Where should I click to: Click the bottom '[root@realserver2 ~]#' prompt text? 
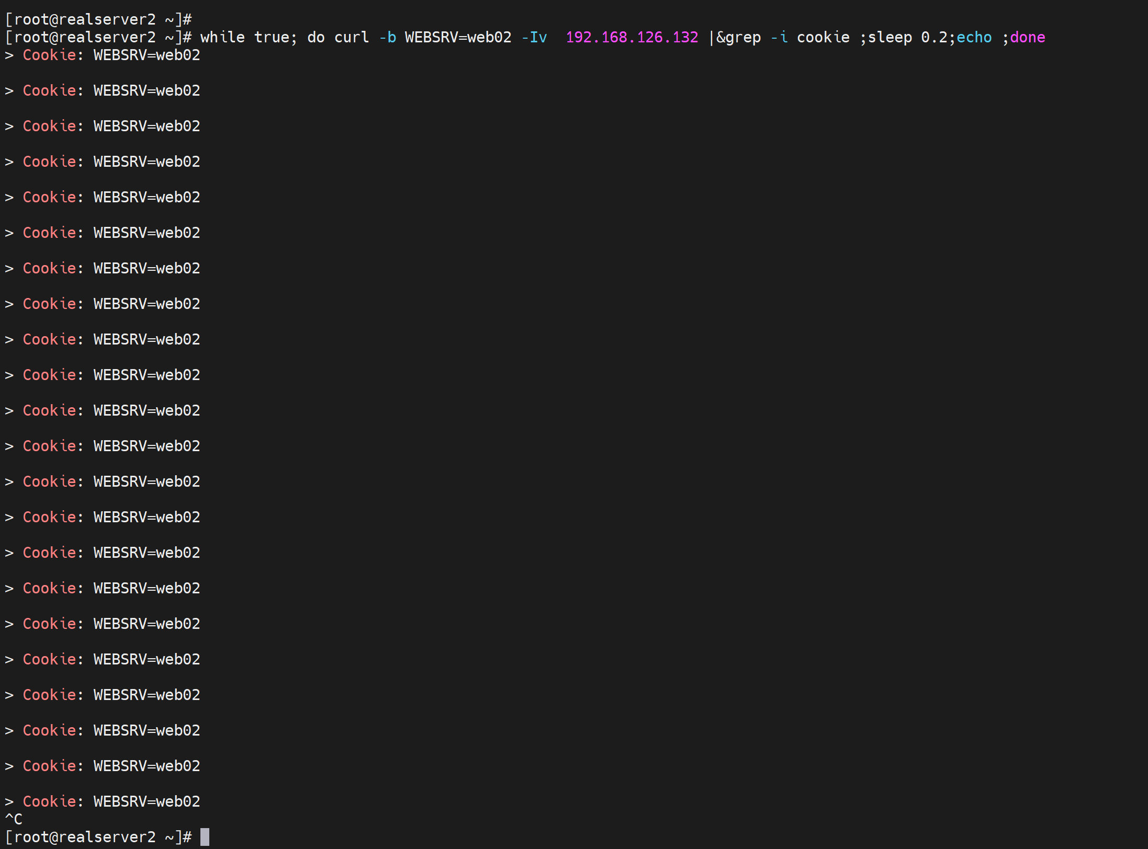tap(98, 837)
